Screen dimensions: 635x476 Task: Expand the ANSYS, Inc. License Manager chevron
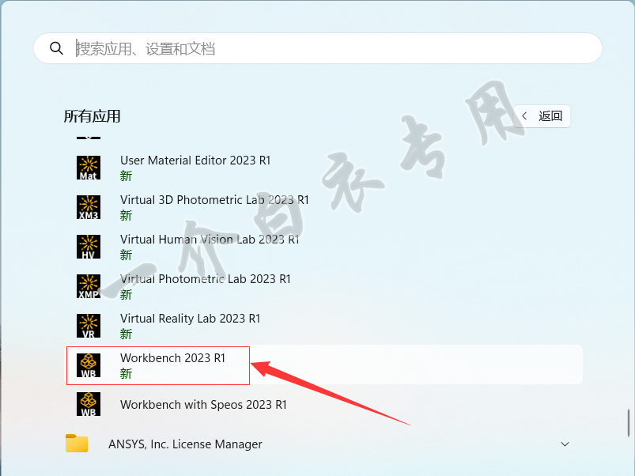(x=565, y=444)
